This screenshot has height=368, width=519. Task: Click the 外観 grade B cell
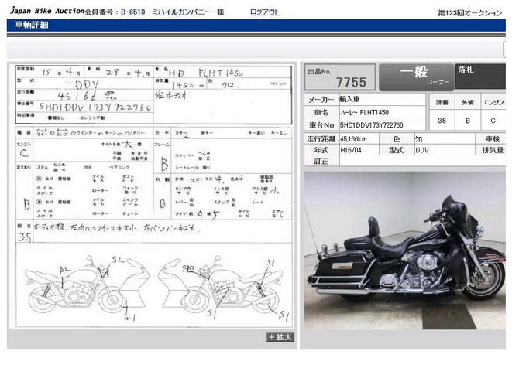(468, 121)
